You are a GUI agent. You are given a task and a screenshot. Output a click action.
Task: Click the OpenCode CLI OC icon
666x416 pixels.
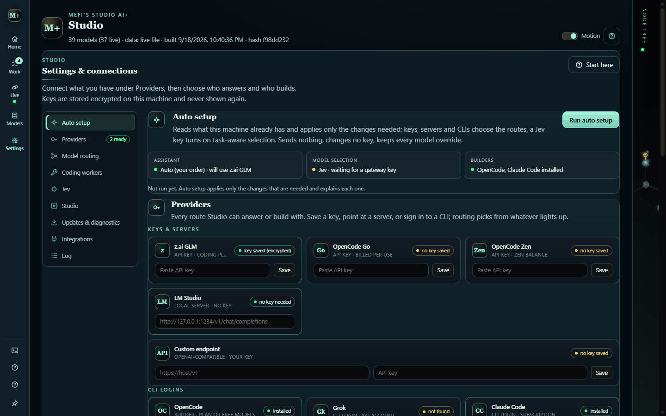click(x=162, y=410)
